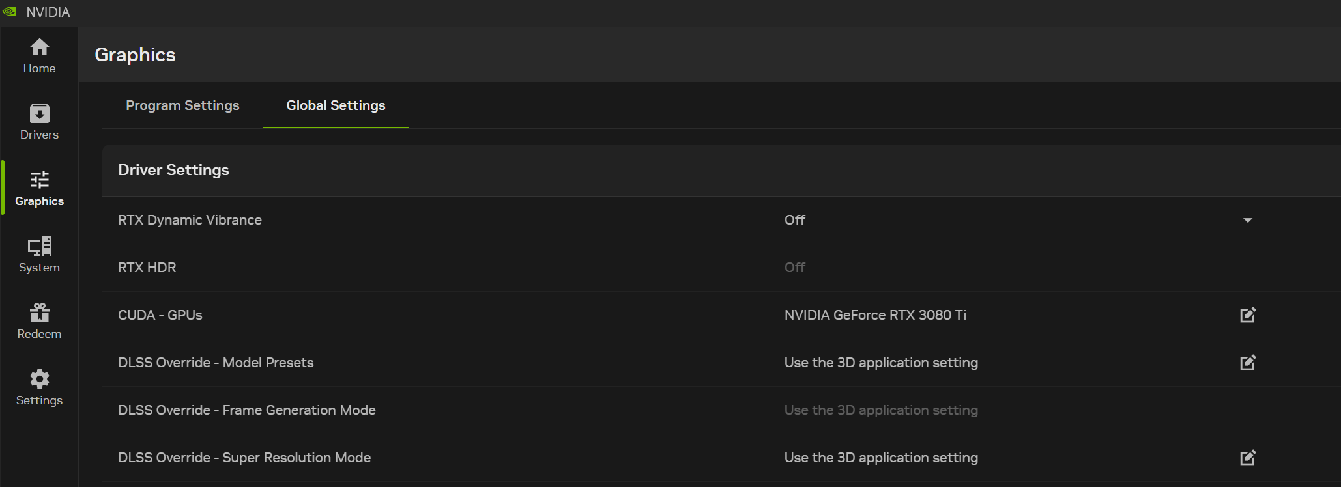Click edit icon for CUDA - GPUs
Image resolution: width=1341 pixels, height=487 pixels.
(1247, 315)
